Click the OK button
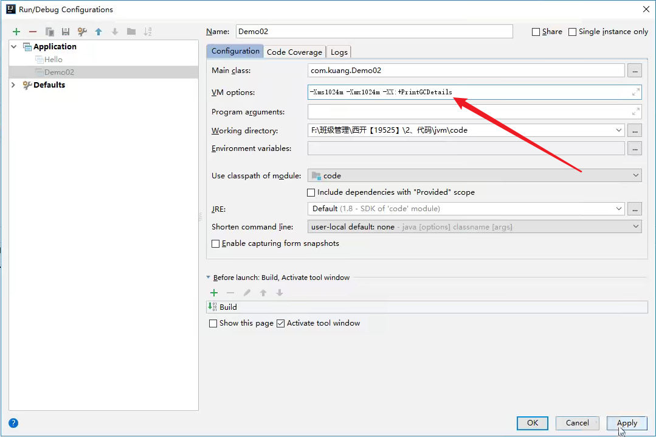Image resolution: width=656 pixels, height=437 pixels. pos(532,423)
